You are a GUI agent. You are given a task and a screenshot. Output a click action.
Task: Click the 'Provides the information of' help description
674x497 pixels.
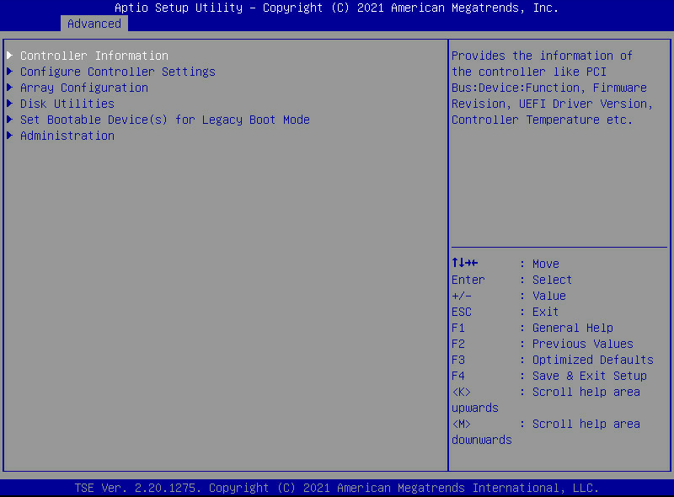pos(542,56)
